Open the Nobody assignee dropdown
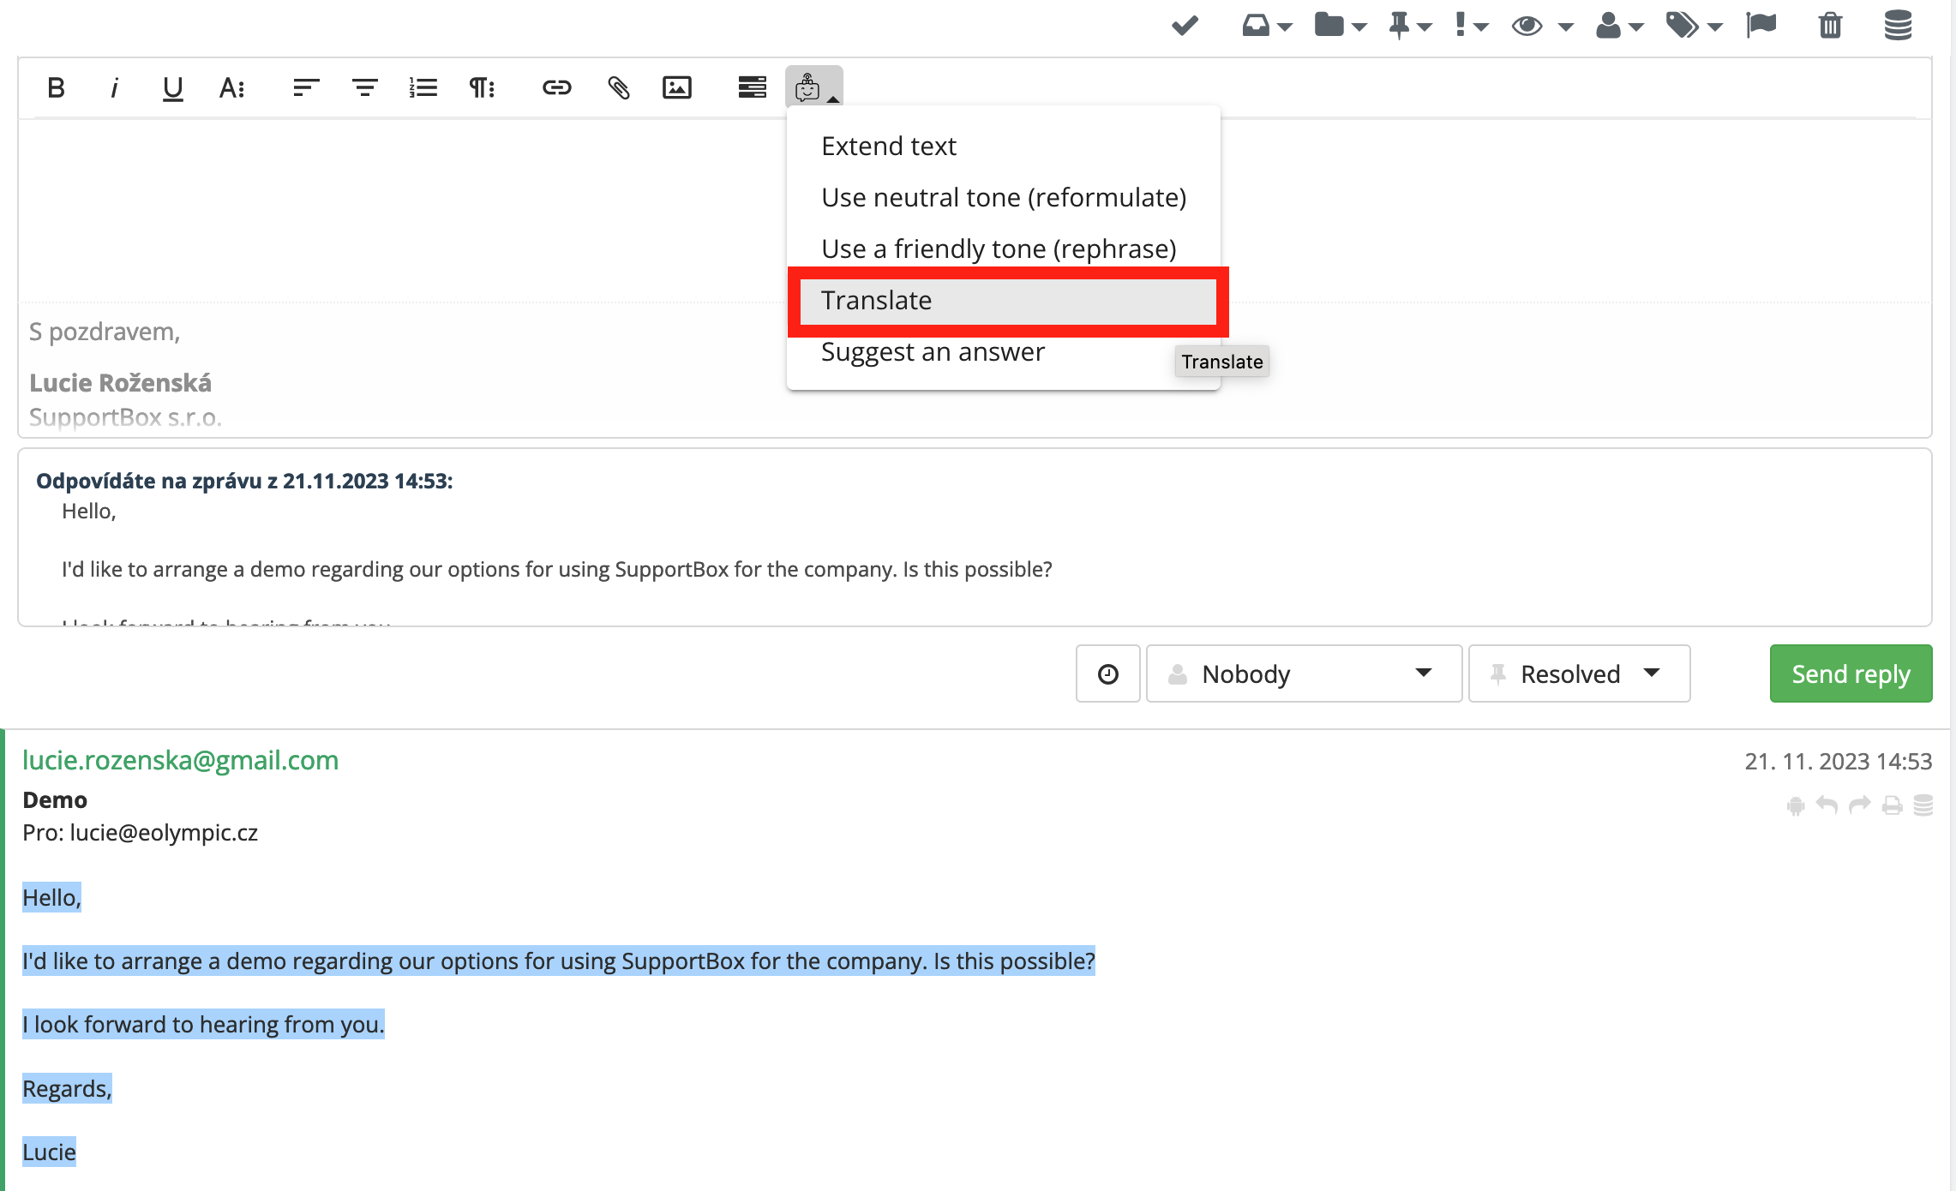 click(x=1303, y=673)
